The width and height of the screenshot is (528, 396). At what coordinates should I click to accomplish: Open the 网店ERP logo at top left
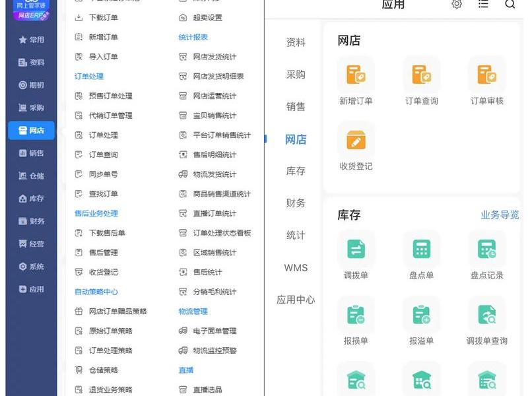pos(31,10)
